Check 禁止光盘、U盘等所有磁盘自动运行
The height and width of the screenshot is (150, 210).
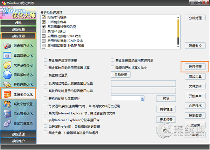(x=45, y=132)
